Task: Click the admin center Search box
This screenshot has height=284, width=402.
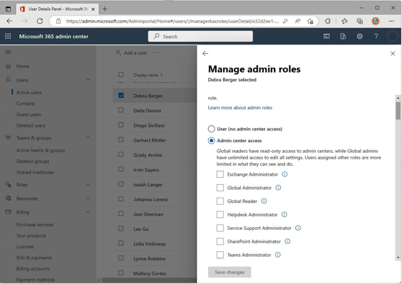Action: pyautogui.click(x=200, y=36)
